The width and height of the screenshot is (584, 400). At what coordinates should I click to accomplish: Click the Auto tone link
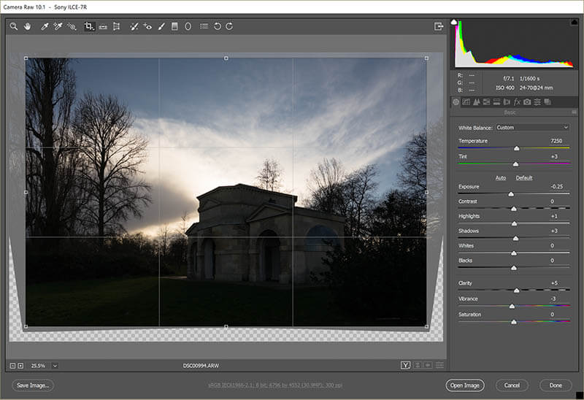point(500,178)
